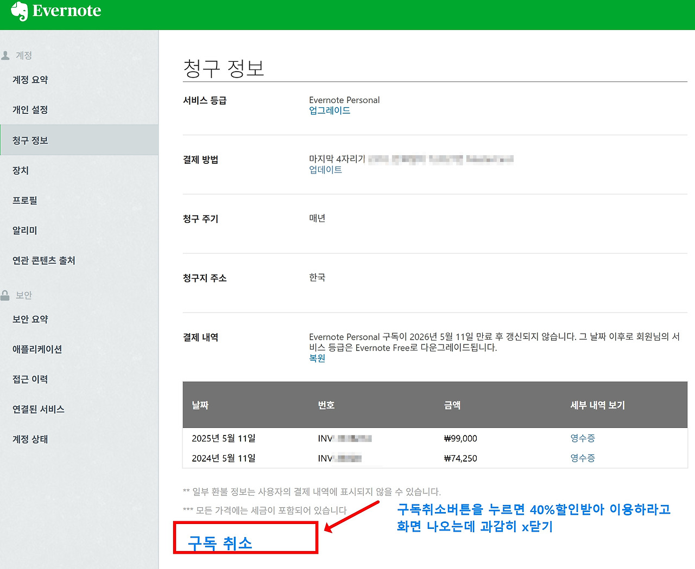Click the 복원 link to restore subscription
Screen dimensions: 695x569
[x=317, y=359]
